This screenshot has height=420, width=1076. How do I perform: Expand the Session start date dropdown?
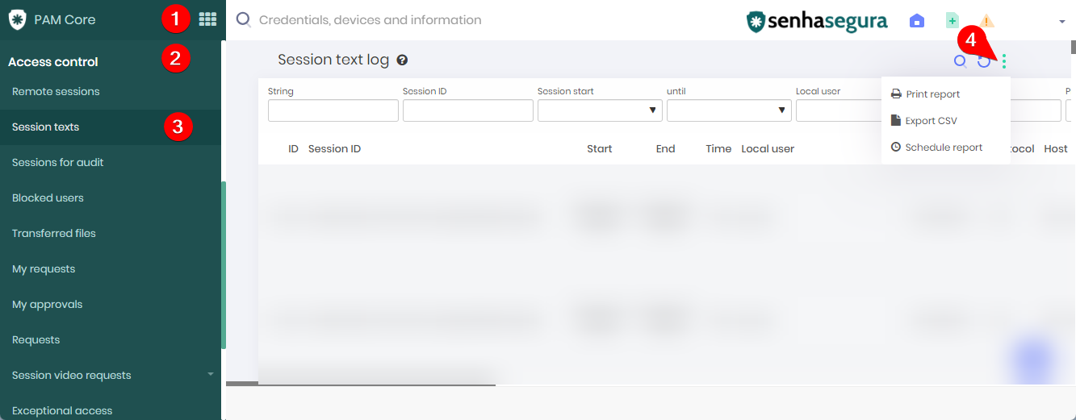[x=600, y=110]
